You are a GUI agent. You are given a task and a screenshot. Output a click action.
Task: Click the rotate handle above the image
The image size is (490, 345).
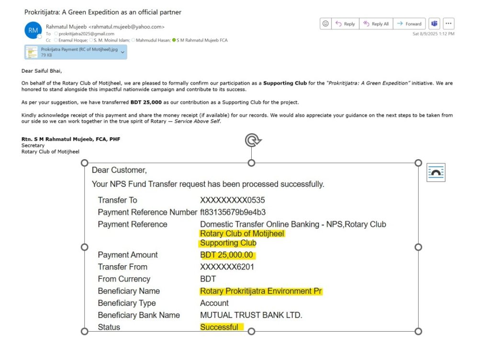253,140
